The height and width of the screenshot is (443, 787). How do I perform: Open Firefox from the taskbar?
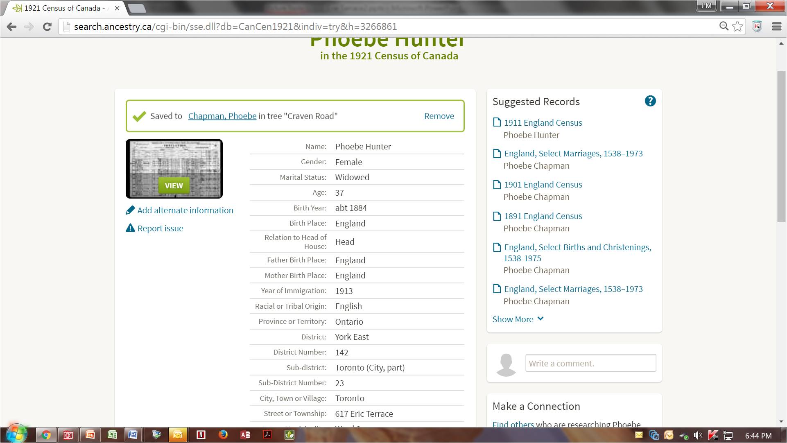(223, 434)
